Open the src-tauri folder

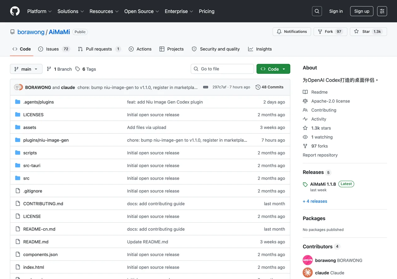(32, 166)
